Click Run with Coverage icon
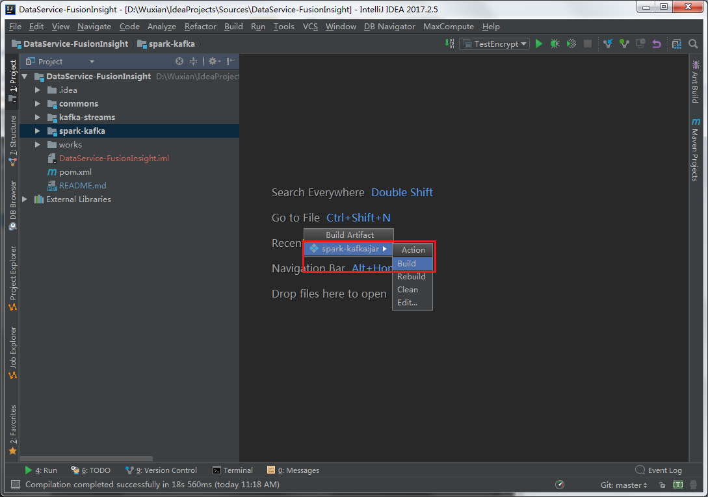 pos(571,44)
